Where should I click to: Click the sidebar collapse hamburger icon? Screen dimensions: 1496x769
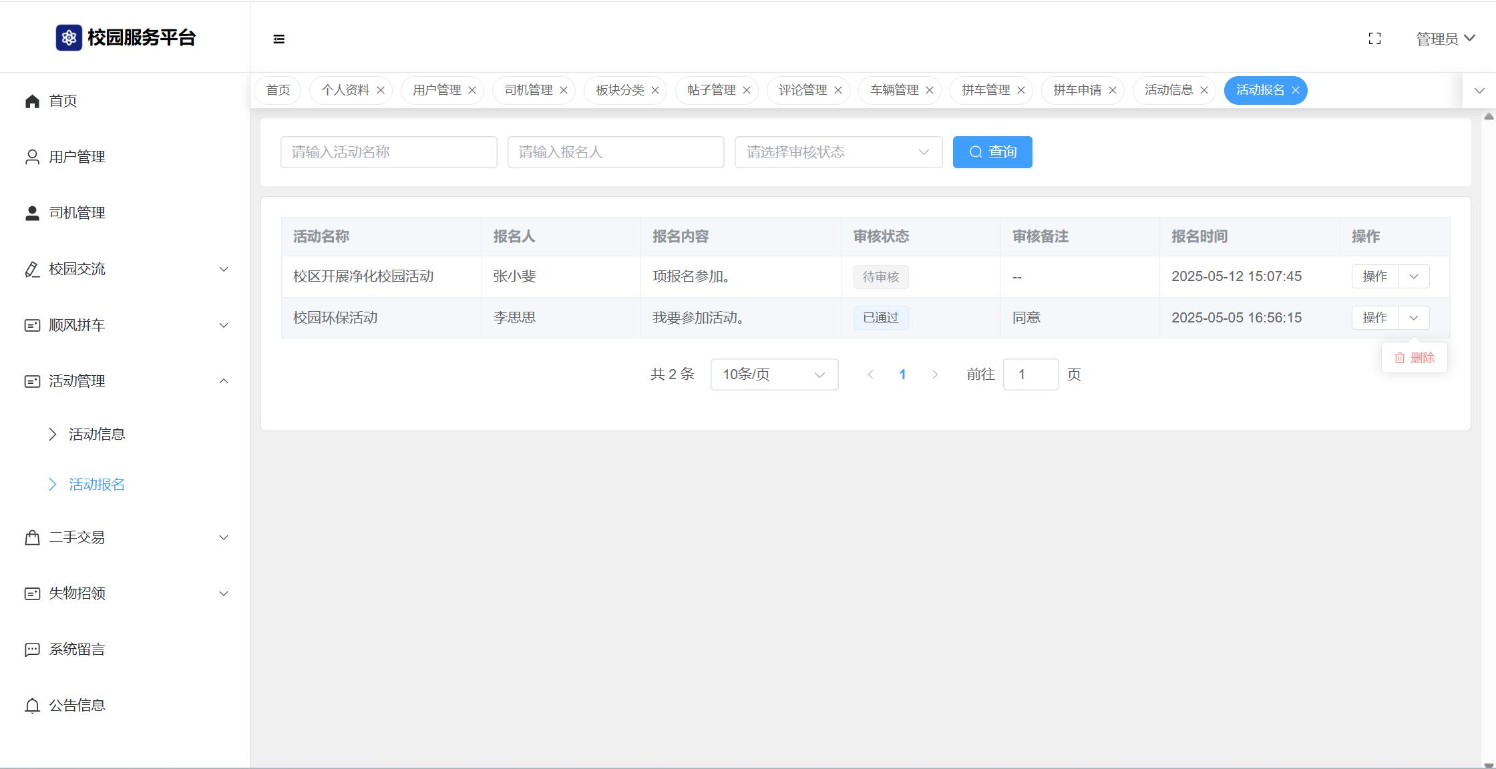tap(279, 39)
